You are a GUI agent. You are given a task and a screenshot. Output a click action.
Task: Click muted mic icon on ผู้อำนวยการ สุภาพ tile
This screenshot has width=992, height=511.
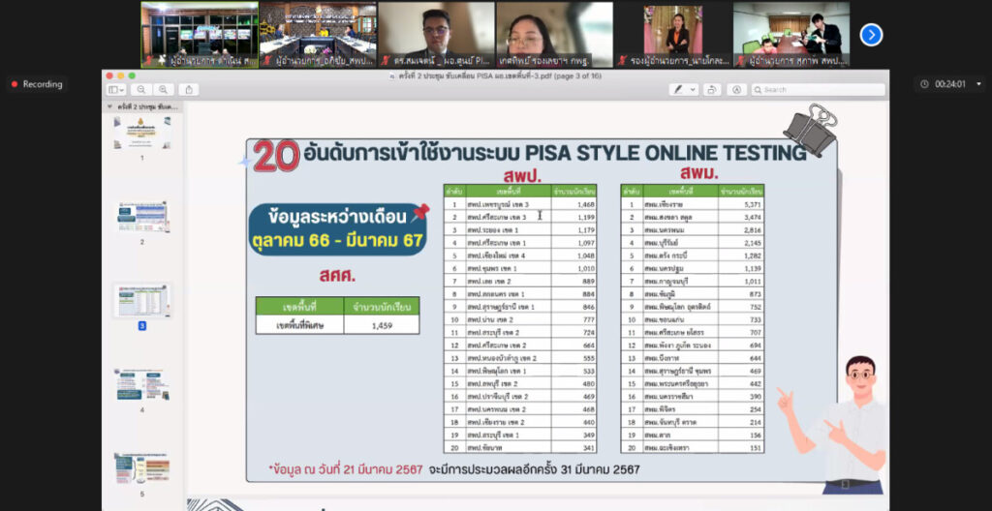[740, 61]
